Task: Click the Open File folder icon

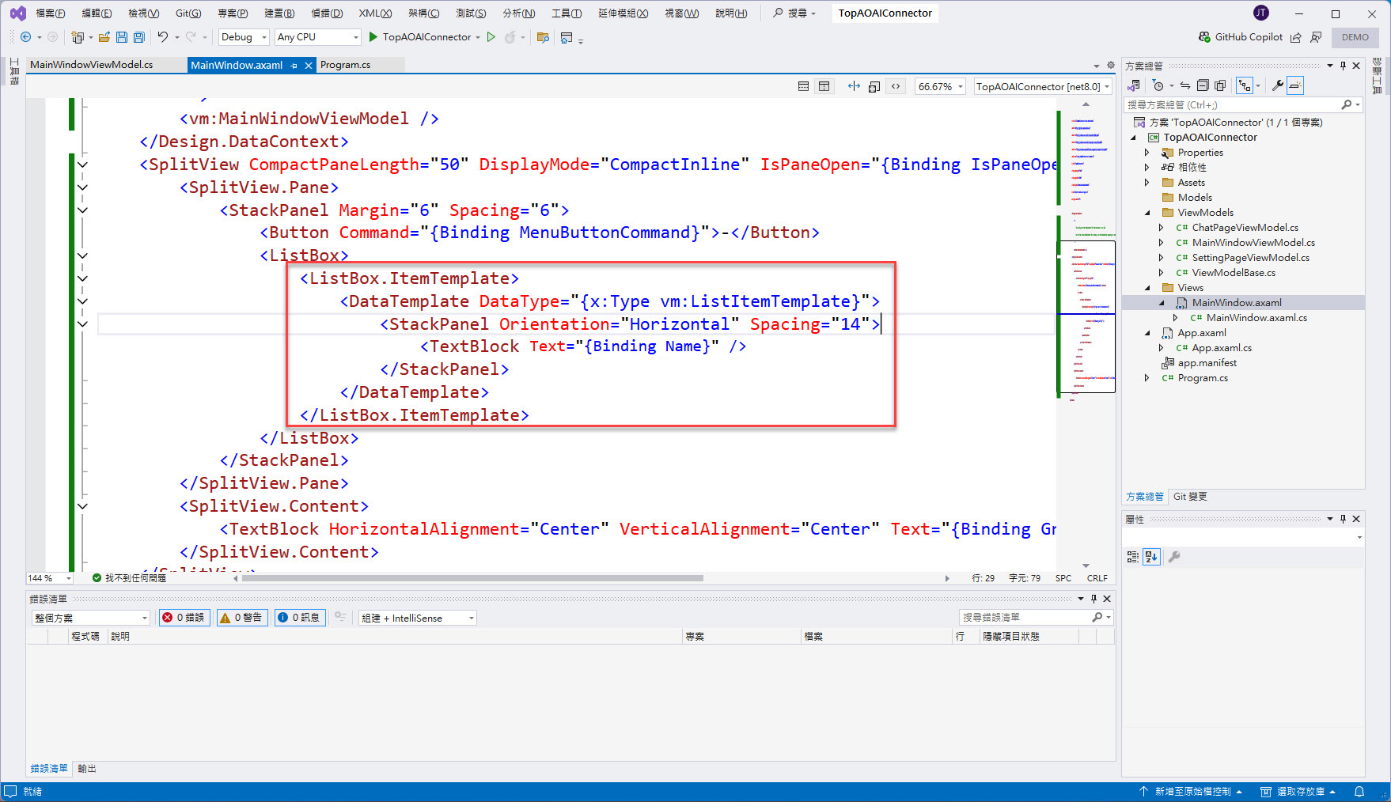Action: 104,37
